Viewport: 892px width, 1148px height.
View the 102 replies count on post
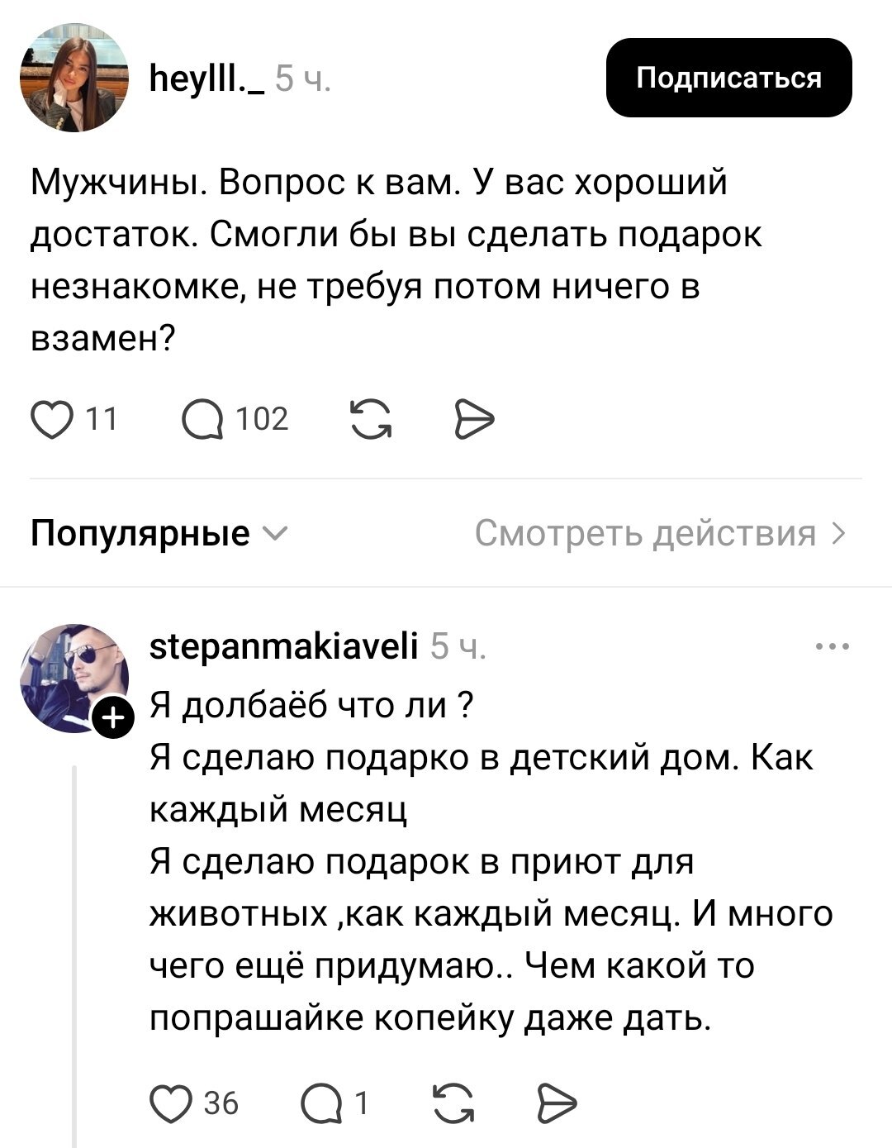coord(262,420)
